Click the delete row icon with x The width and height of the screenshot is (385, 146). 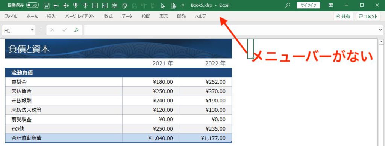(56, 5)
